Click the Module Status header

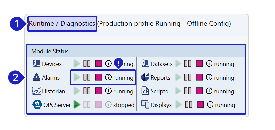pyautogui.click(x=136, y=51)
